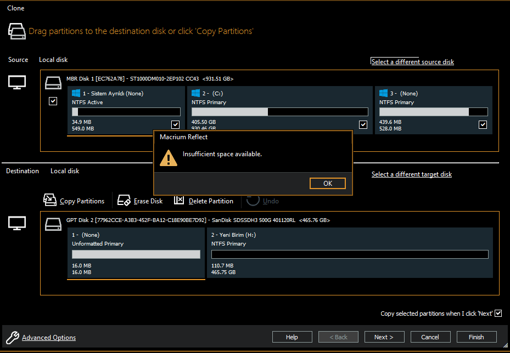Image resolution: width=510 pixels, height=353 pixels.
Task: Click the Yeni Birim H: usage bar
Action: [x=350, y=254]
